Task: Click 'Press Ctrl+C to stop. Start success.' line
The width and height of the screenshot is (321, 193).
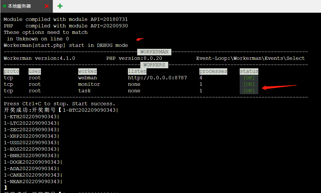Action: pyautogui.click(x=60, y=104)
